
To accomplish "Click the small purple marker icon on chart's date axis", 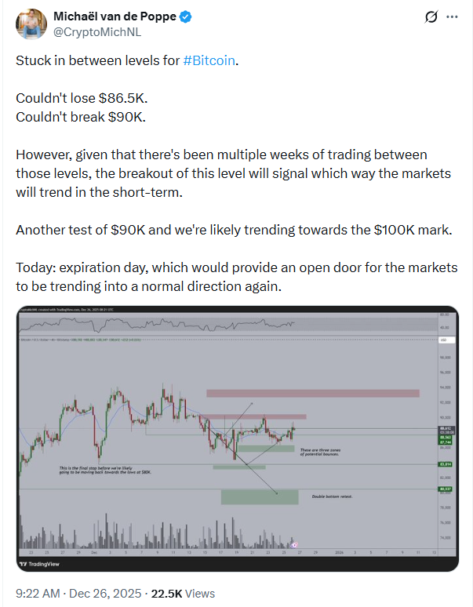I will pos(294,543).
